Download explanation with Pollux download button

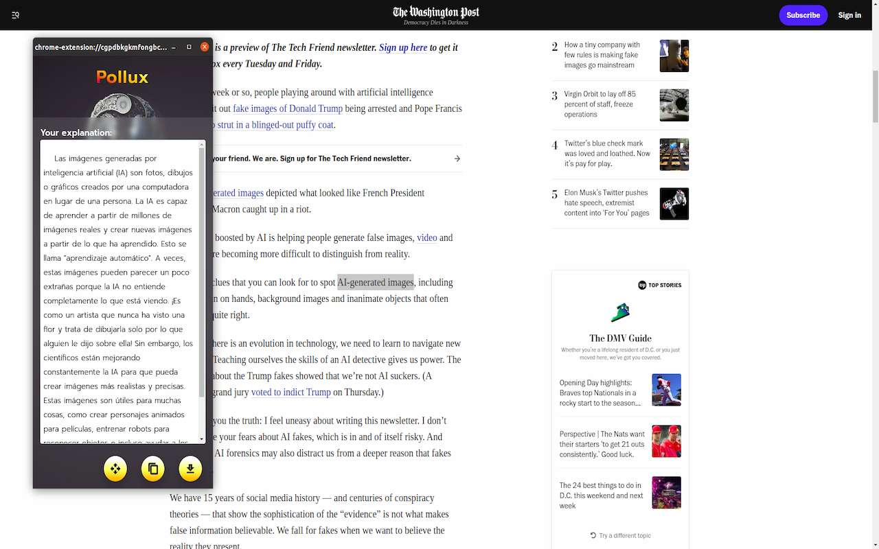click(190, 469)
